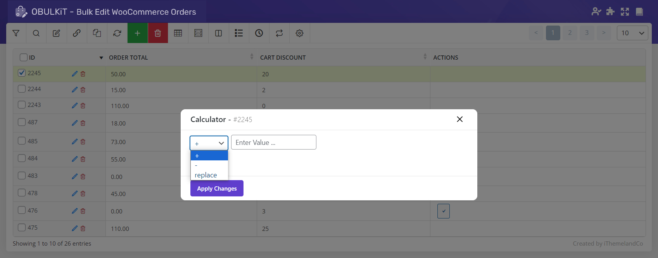The height and width of the screenshot is (258, 658).
Task: Click the Apply Changes button
Action: point(217,188)
